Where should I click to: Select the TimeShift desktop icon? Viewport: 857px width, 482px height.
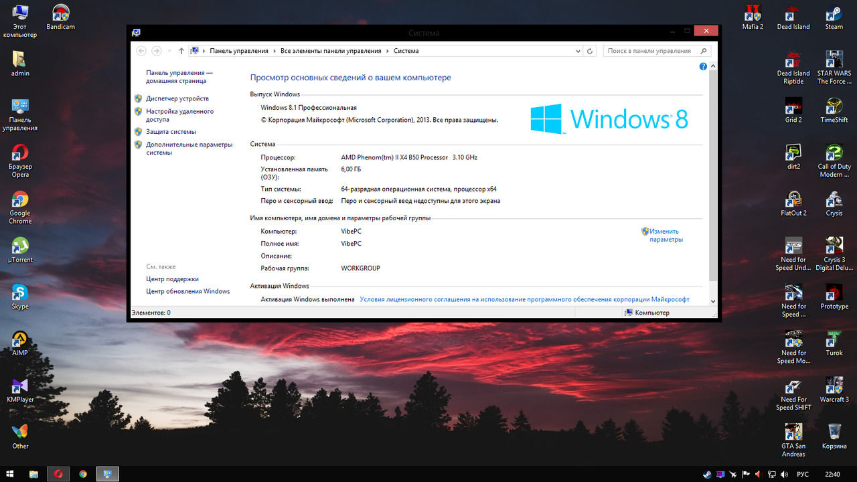click(834, 110)
